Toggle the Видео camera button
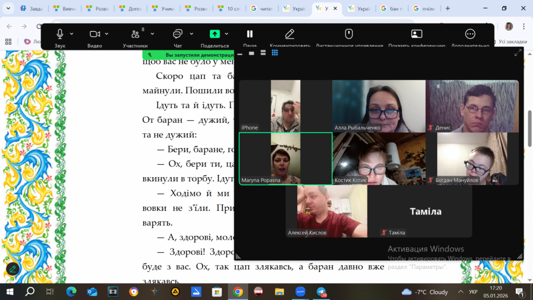533x300 pixels. pyautogui.click(x=94, y=34)
